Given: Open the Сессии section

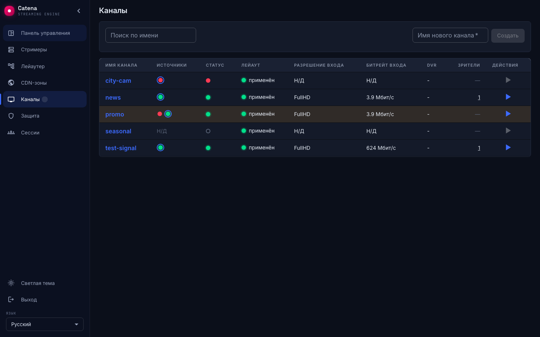Looking at the screenshot, I should pyautogui.click(x=45, y=133).
